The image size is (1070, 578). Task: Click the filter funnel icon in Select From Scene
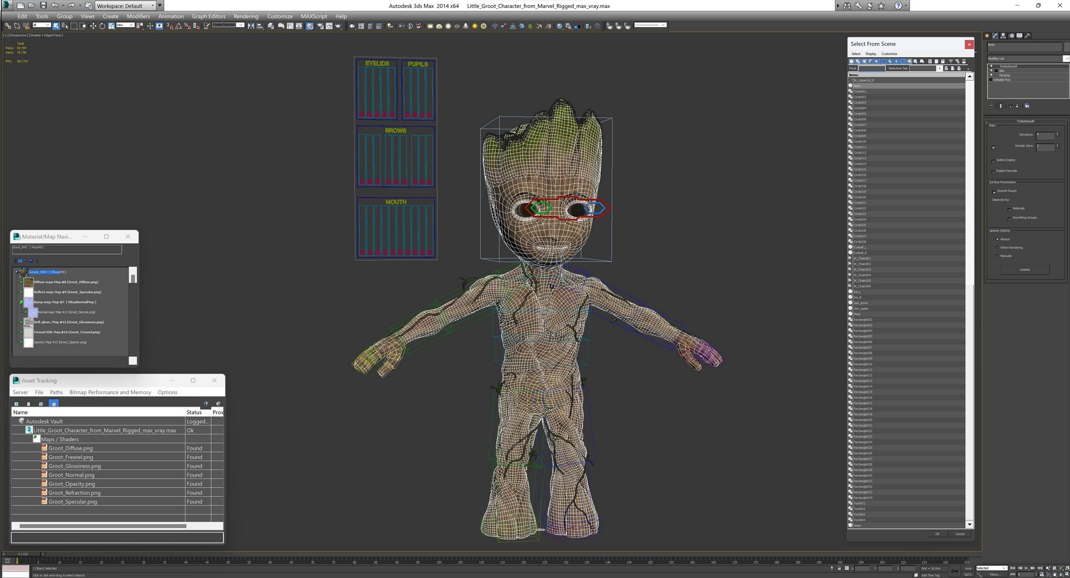pos(951,61)
